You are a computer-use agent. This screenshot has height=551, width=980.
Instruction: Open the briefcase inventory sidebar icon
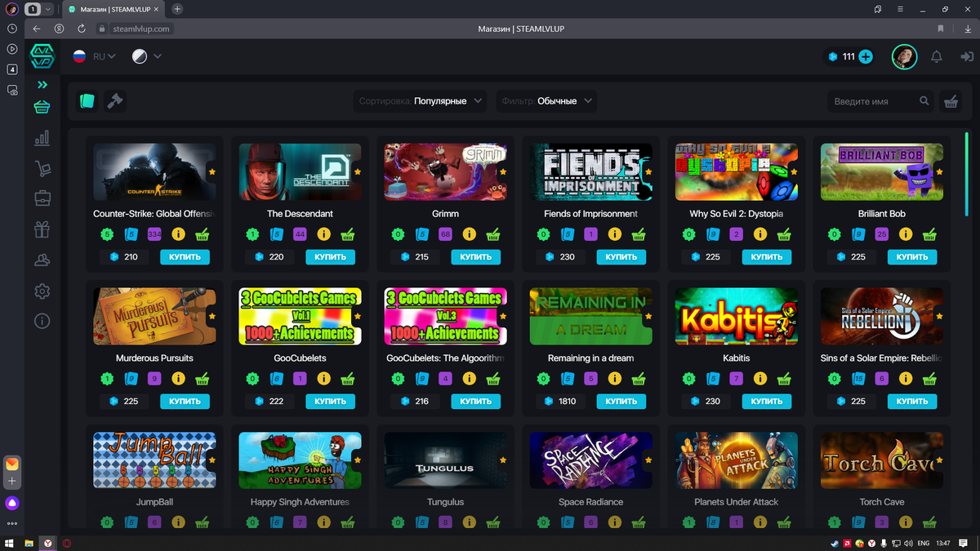[x=42, y=198]
